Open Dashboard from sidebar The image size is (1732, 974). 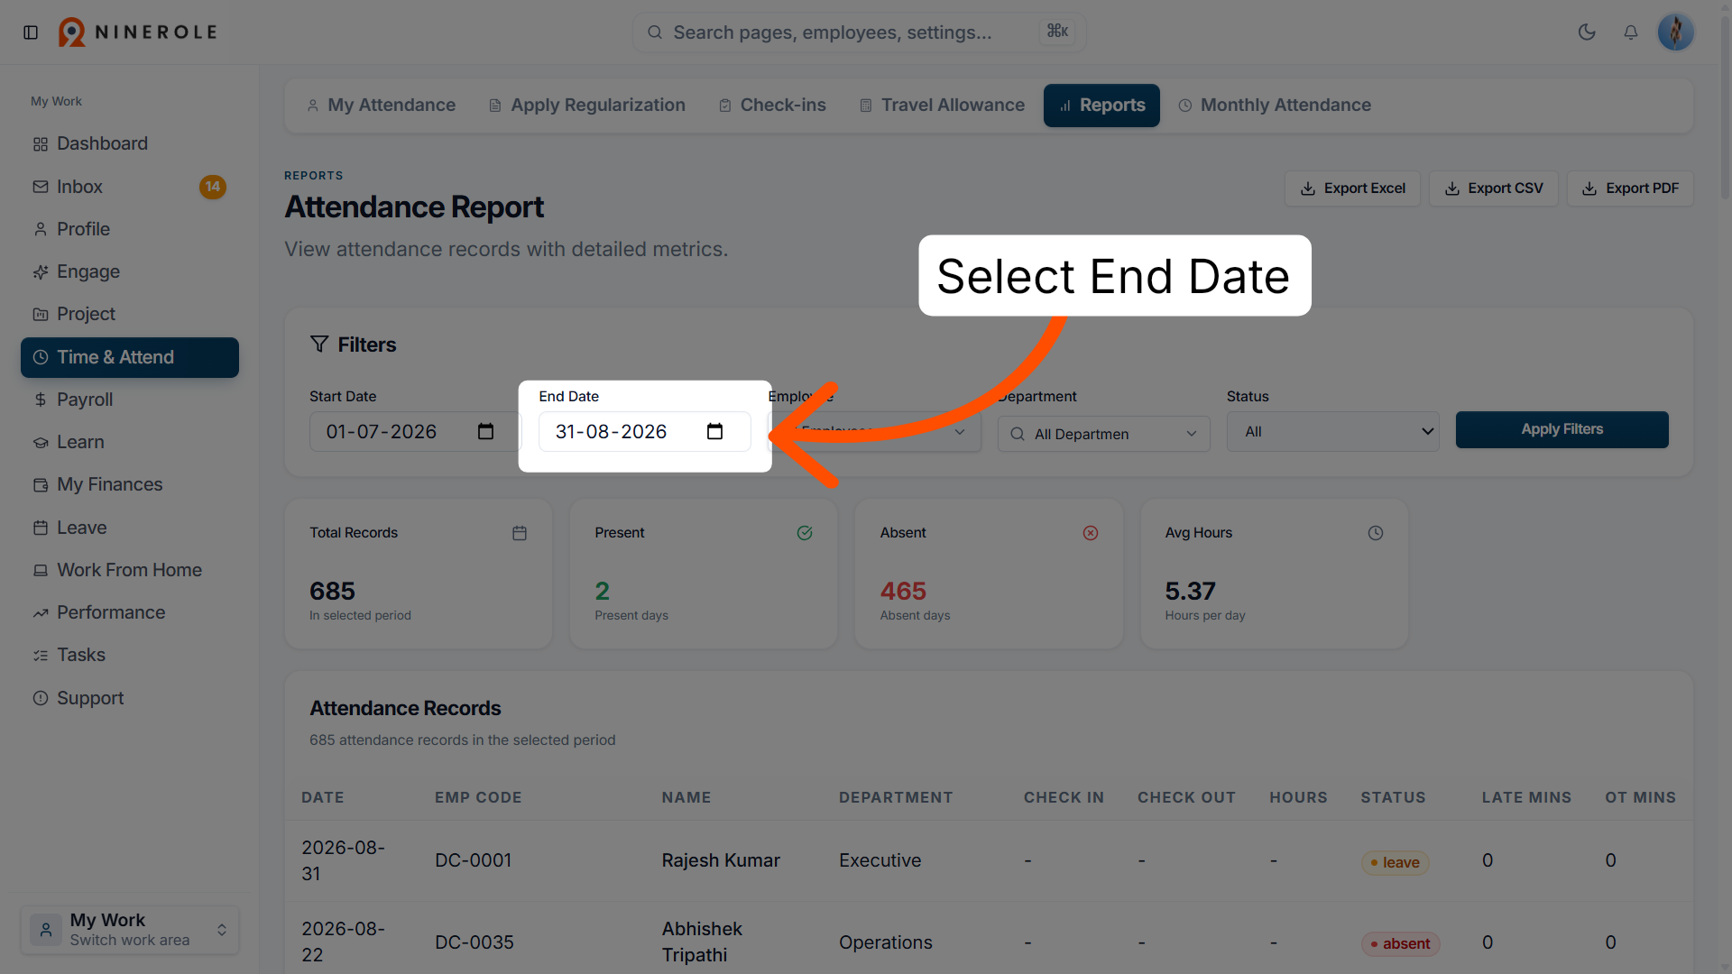tap(130, 144)
